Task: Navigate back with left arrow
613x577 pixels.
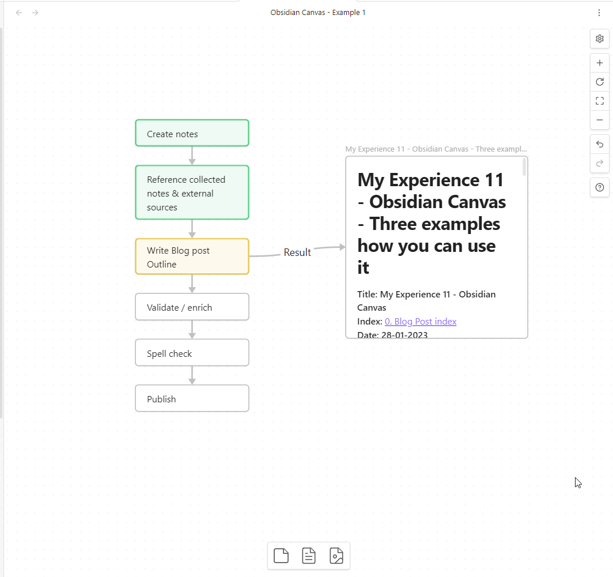Action: (x=19, y=13)
